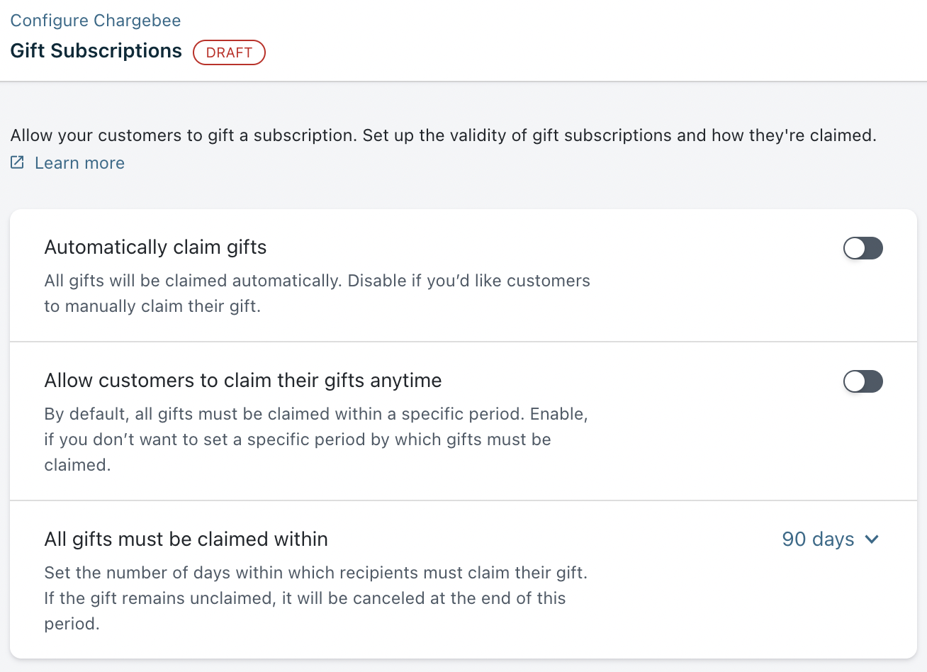
Task: Click the knob of the Automatically claim gifts switch
Action: click(x=855, y=248)
